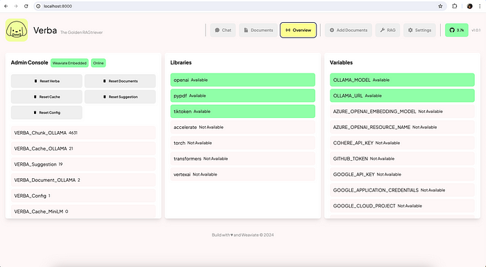Image resolution: width=486 pixels, height=267 pixels.
Task: Select the VERBA_Suggestion 19 row
Action: (83, 164)
